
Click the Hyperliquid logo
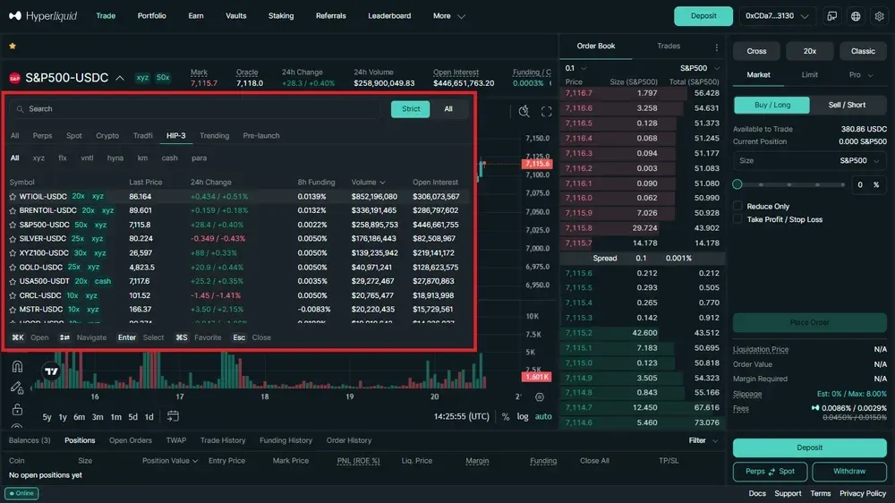[x=43, y=15]
